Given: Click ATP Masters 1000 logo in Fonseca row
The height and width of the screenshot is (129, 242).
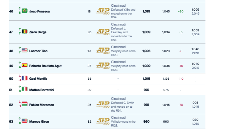Looking at the screenshot, I should click(103, 11).
